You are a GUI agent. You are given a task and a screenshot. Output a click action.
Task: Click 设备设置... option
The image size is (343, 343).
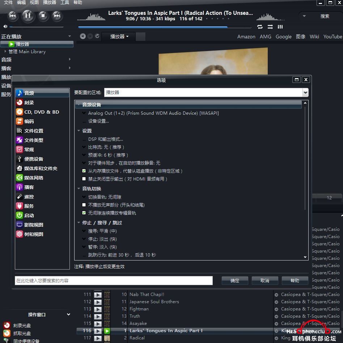(x=98, y=121)
